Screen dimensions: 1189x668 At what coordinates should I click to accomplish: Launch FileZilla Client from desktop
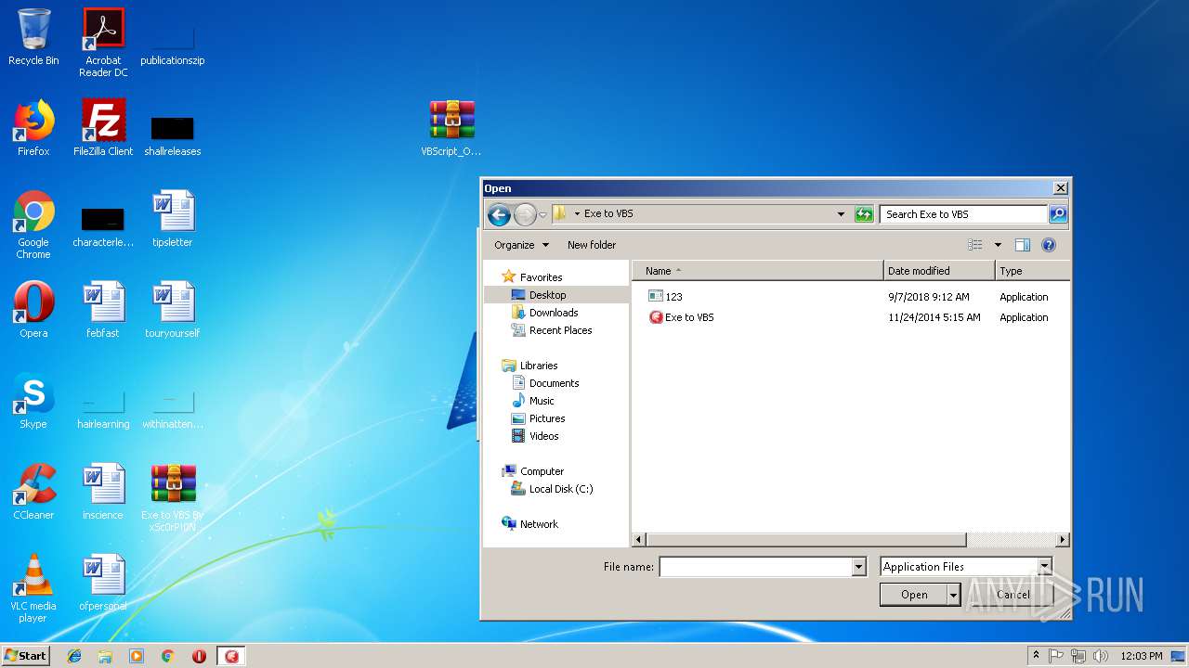[x=103, y=128]
